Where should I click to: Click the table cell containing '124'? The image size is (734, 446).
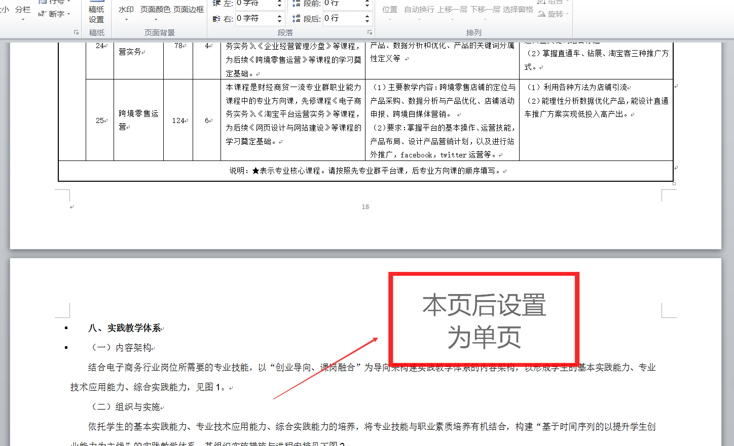(178, 120)
